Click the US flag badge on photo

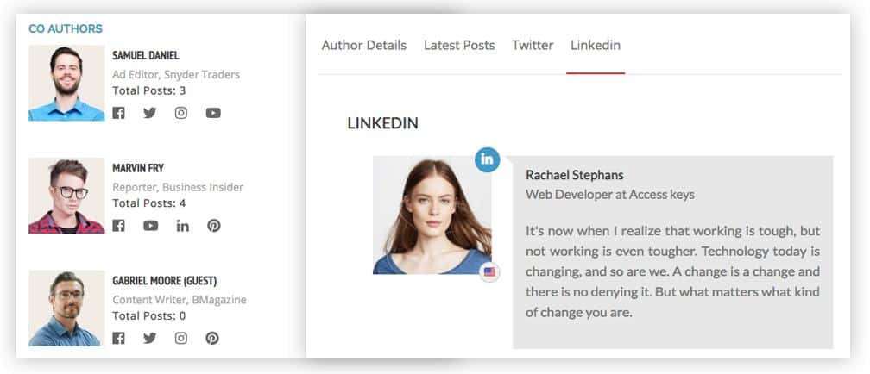[x=489, y=272]
